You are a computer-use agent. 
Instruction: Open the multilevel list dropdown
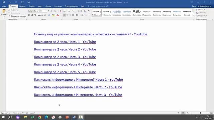tap(75, 11)
